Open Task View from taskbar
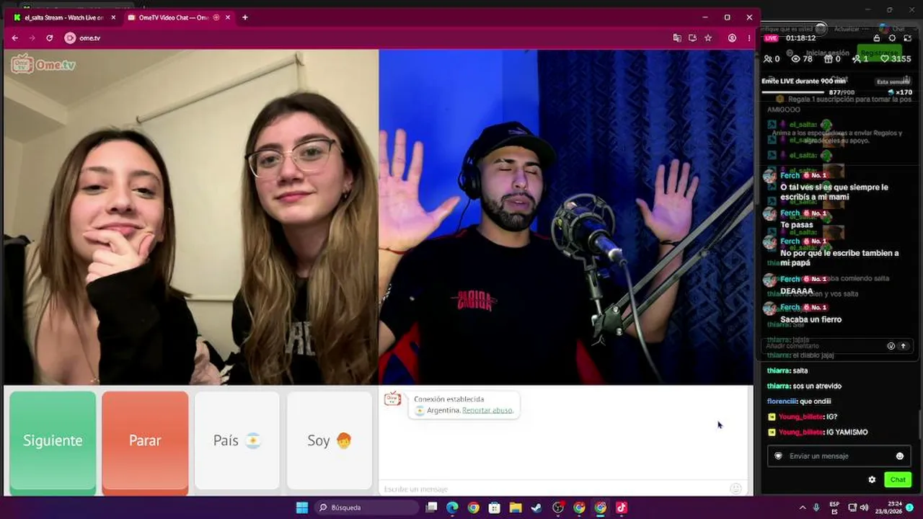Screen dimensions: 923x519 point(431,507)
